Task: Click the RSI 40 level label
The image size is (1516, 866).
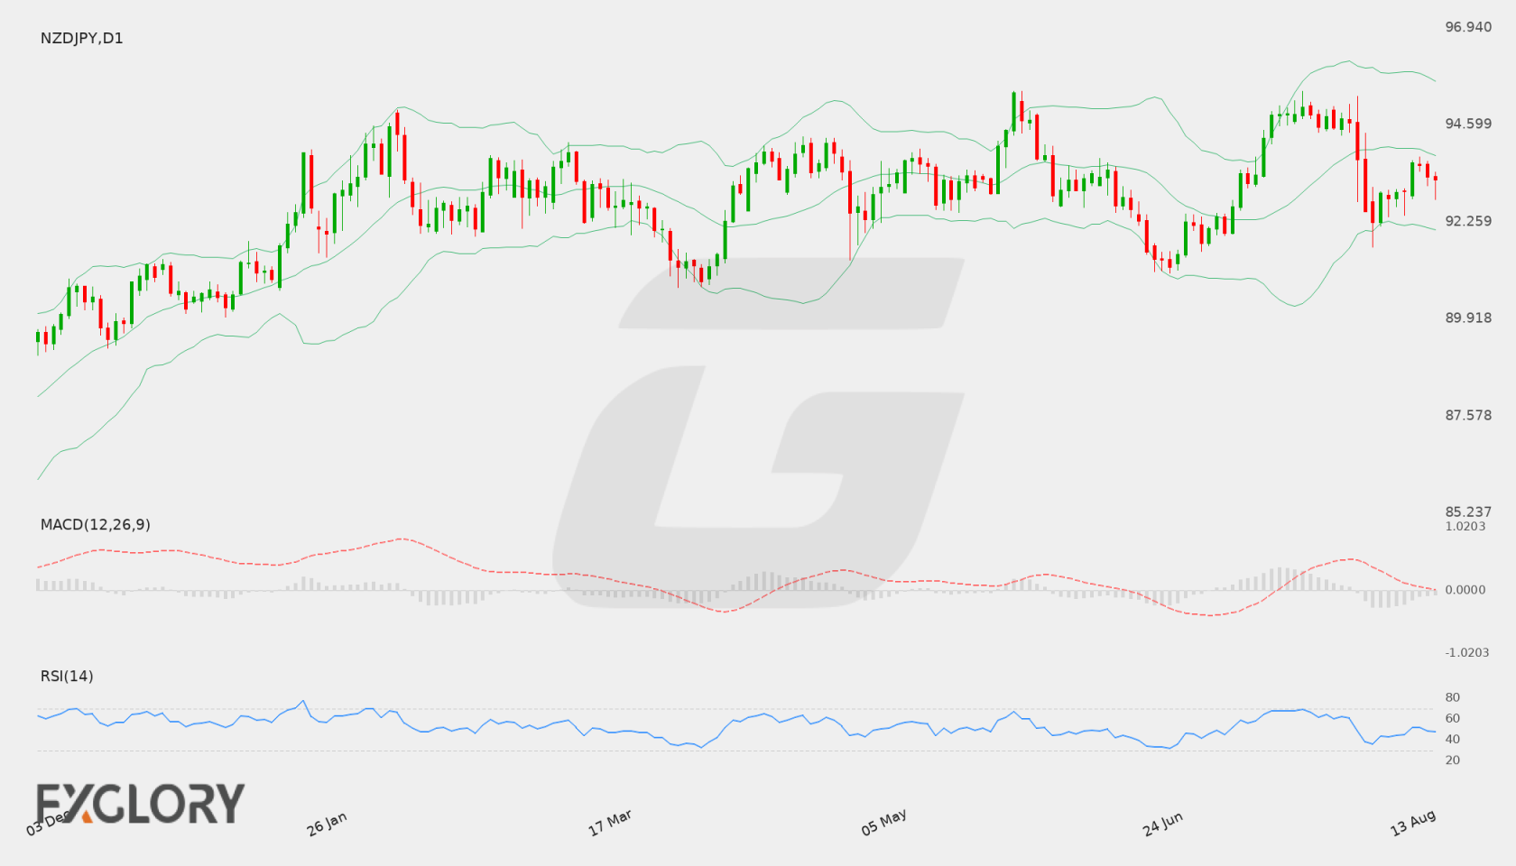Action: (x=1453, y=740)
